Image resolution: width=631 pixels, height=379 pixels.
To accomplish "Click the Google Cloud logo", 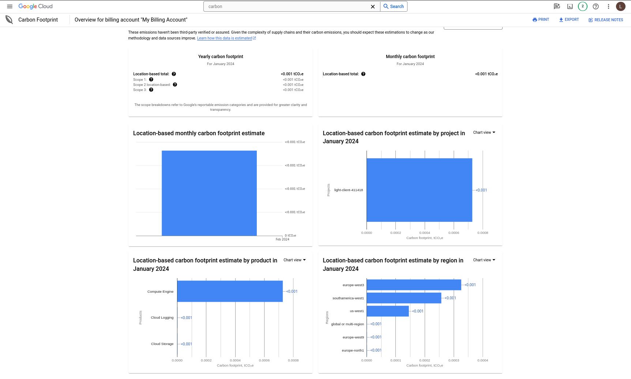I will (35, 6).
